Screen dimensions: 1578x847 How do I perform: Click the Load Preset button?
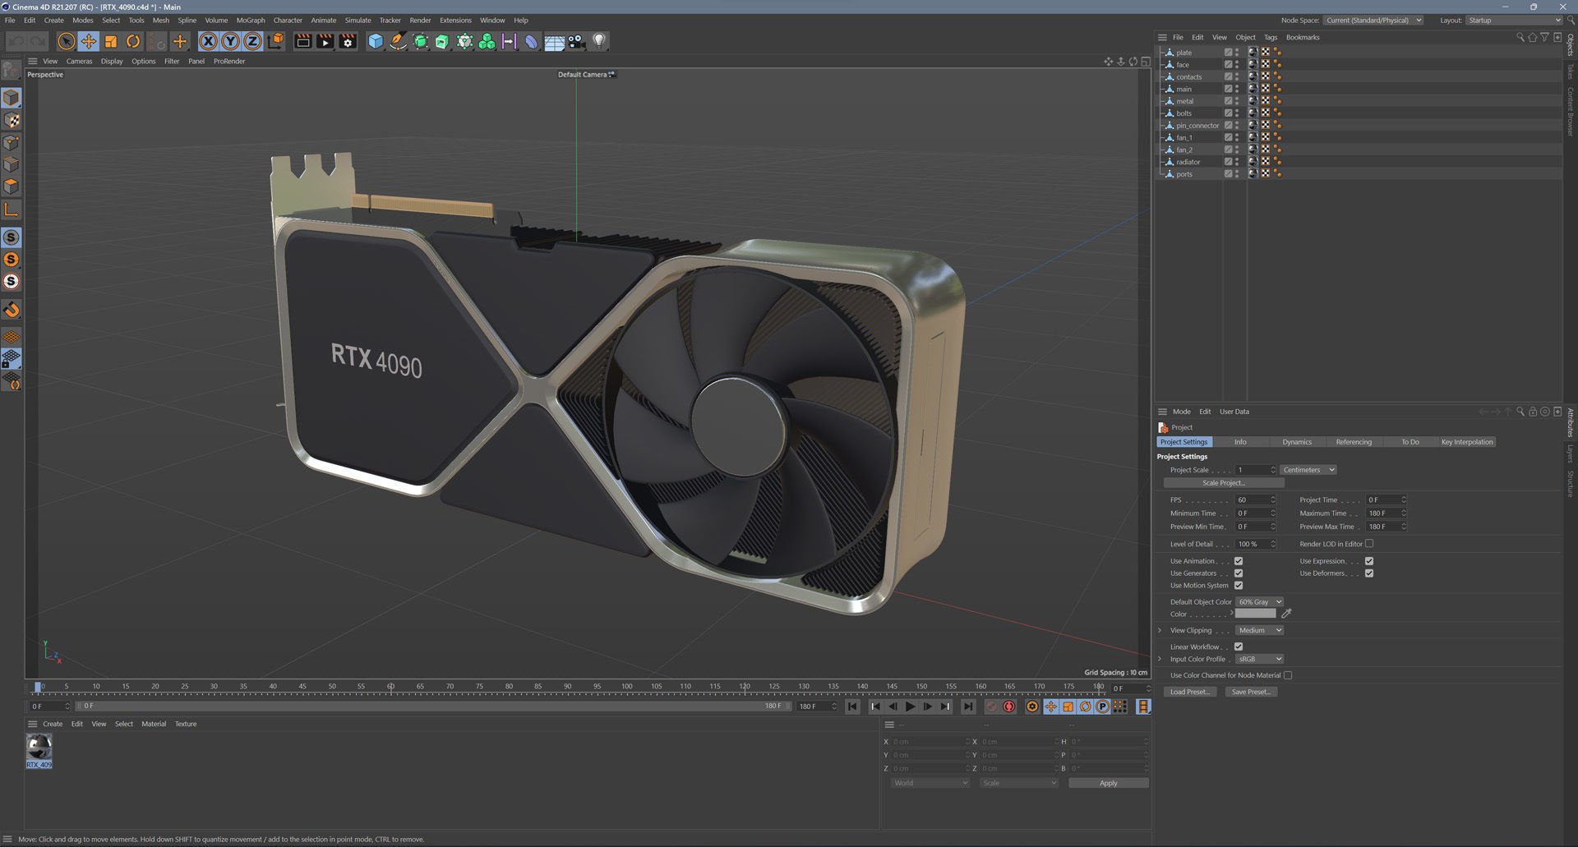coord(1189,692)
